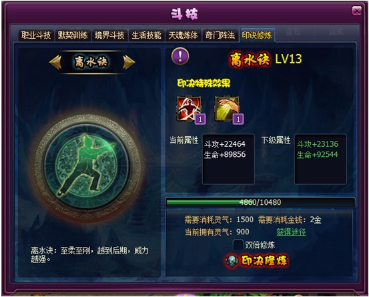The width and height of the screenshot is (369, 297).
Task: Click the 下级属性 next-level stats box
Action: pos(320,159)
